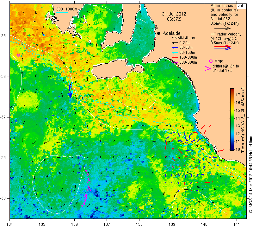
Task: Click the '30-80m' depth label
Action: click(186, 48)
